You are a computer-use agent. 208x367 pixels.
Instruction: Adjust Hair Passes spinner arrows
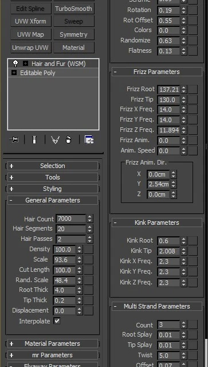point(89,239)
